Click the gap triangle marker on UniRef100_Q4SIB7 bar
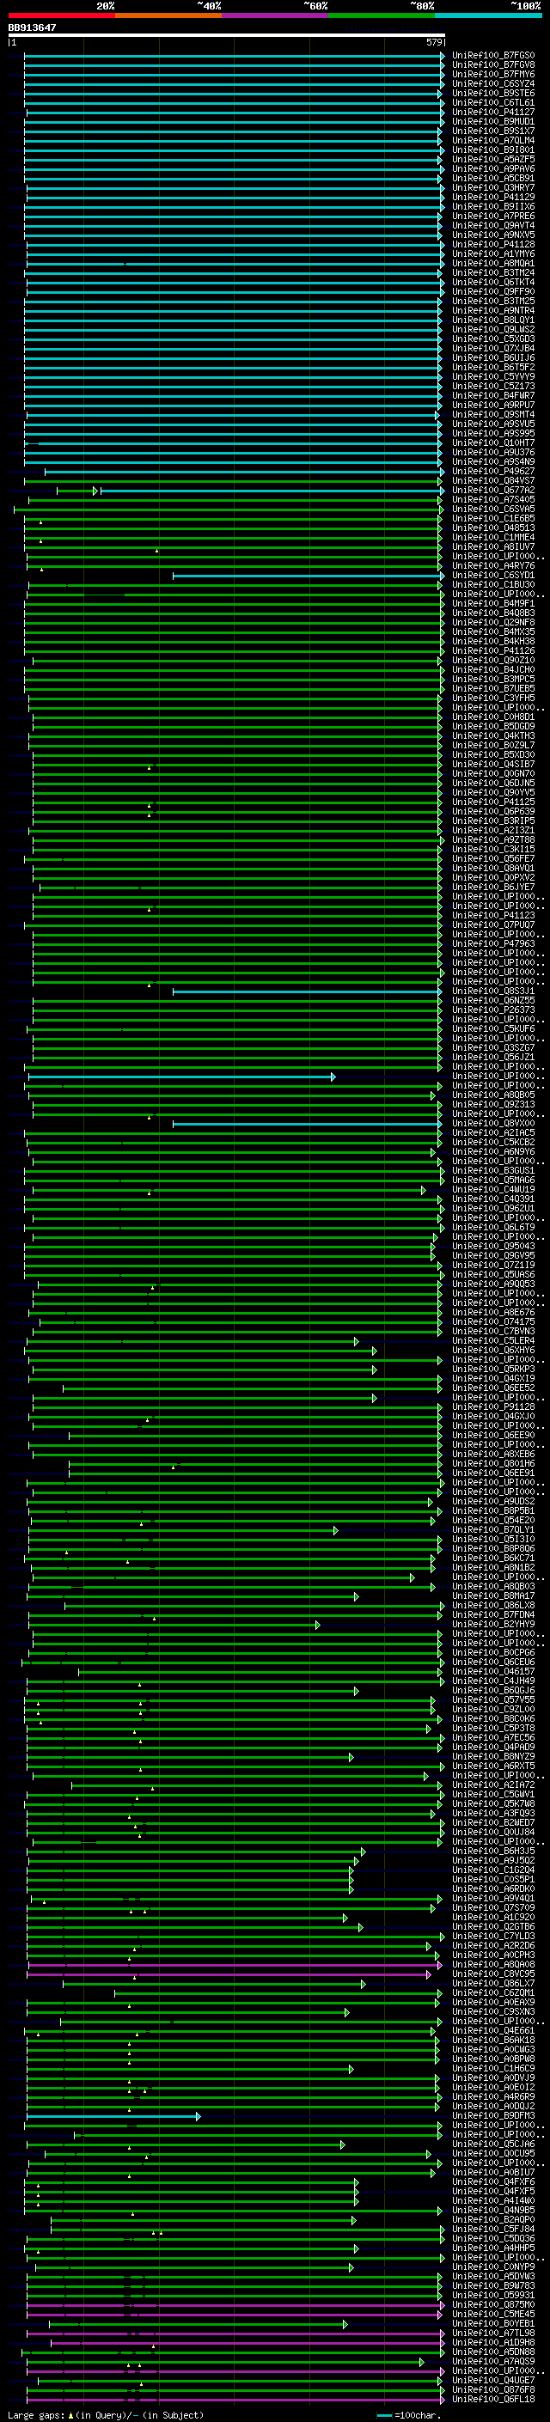This screenshot has width=550, height=2422. [149, 767]
